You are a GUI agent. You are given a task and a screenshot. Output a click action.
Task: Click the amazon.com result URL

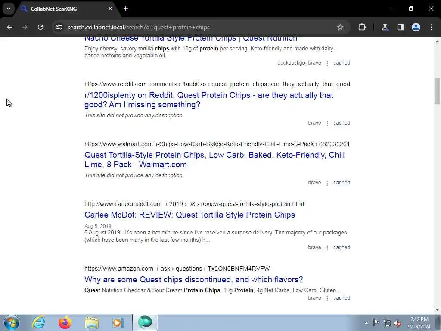coord(177,269)
